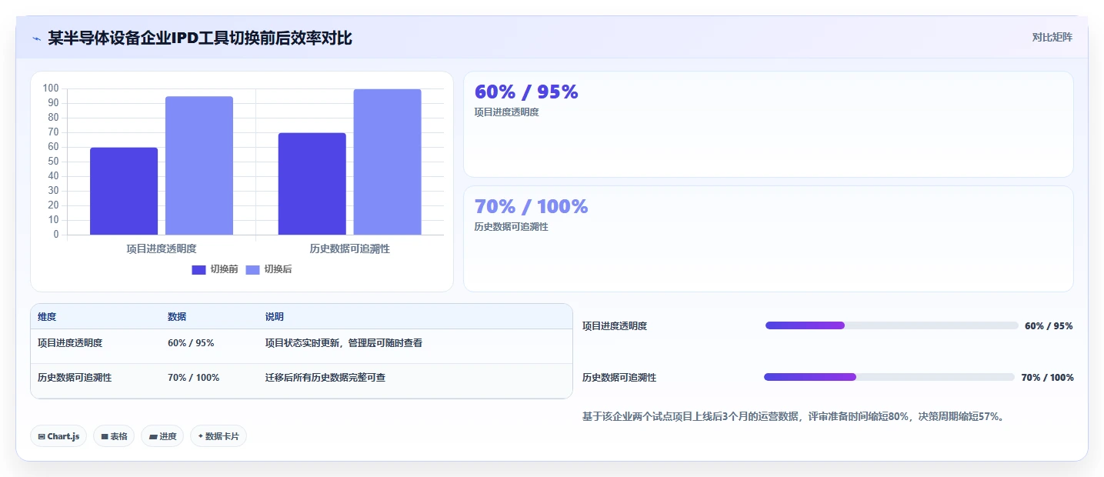This screenshot has width=1104, height=477.
Task: Click the 60% / 95% data card heading
Action: (x=526, y=92)
